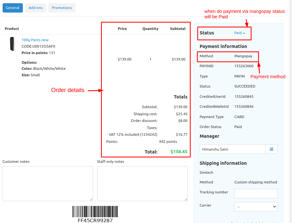
Task: Expand the Carrier dropdown
Action: 256,207
